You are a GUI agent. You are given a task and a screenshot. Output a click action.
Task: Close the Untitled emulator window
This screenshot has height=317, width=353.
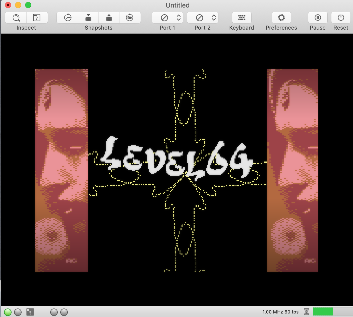pos(8,5)
